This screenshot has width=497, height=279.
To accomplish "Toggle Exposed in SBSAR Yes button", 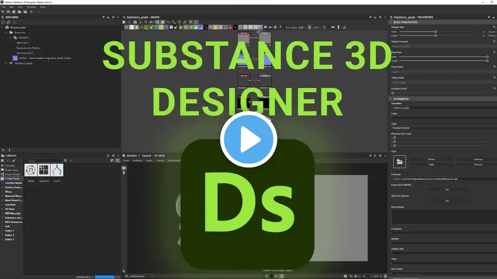I will [447, 189].
